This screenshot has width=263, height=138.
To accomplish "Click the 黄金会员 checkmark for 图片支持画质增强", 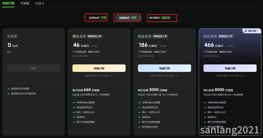I will (74, 122).
